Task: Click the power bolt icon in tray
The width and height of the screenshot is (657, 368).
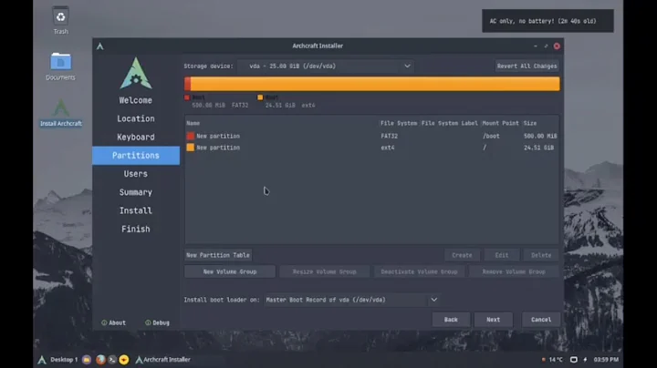Action: click(585, 360)
